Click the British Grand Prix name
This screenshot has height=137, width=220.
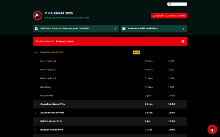point(51,121)
